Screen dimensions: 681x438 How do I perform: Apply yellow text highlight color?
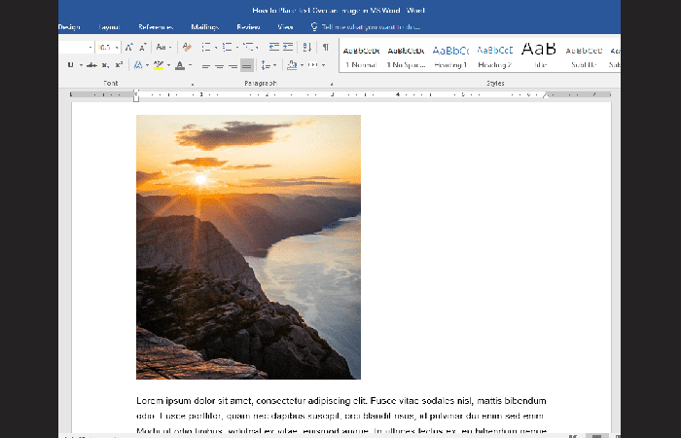[159, 65]
